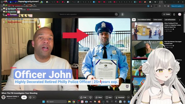
Task: Open the terminal icon in taskbar
Action: click(108, 102)
